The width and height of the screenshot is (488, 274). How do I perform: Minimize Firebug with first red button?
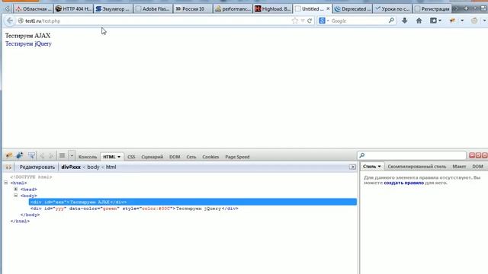pos(472,155)
